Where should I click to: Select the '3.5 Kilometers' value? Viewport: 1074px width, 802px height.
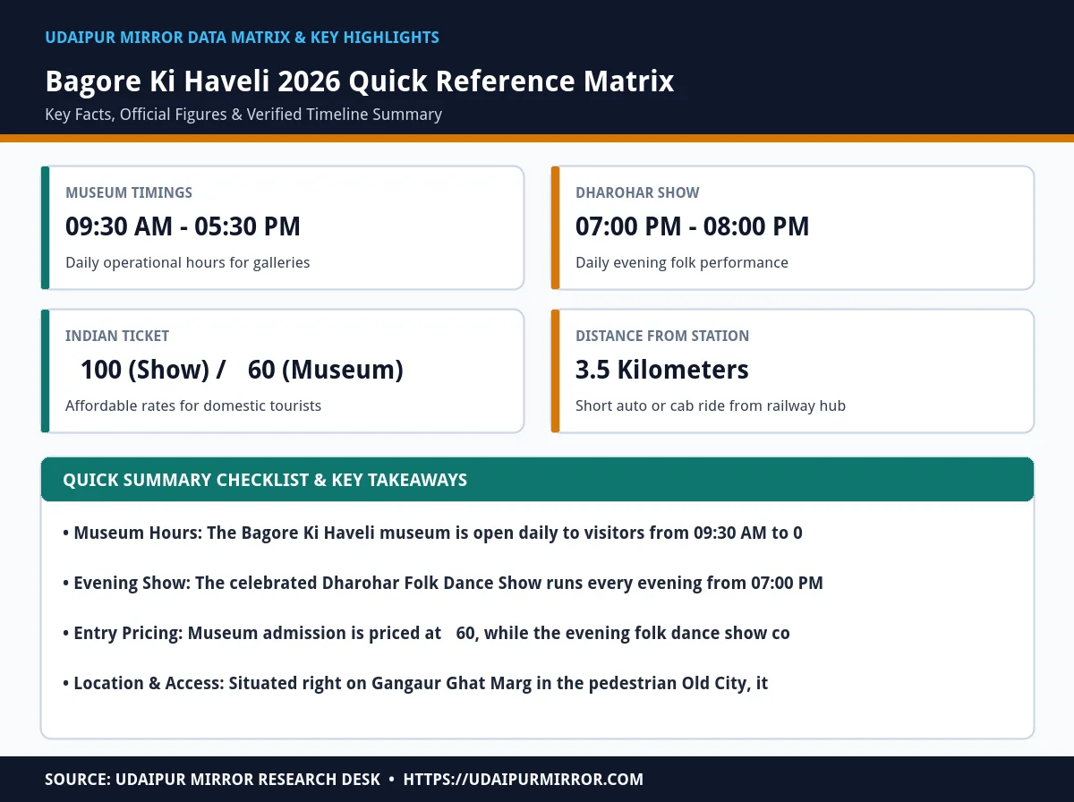point(662,370)
